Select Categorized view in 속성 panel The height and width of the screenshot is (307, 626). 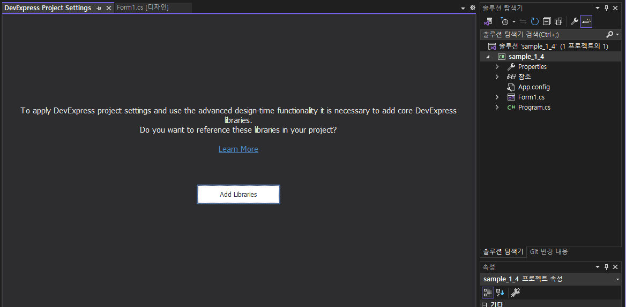(488, 293)
